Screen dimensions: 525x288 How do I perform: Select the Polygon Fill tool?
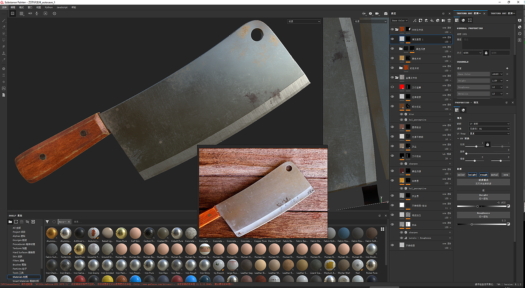pyautogui.click(x=4, y=40)
